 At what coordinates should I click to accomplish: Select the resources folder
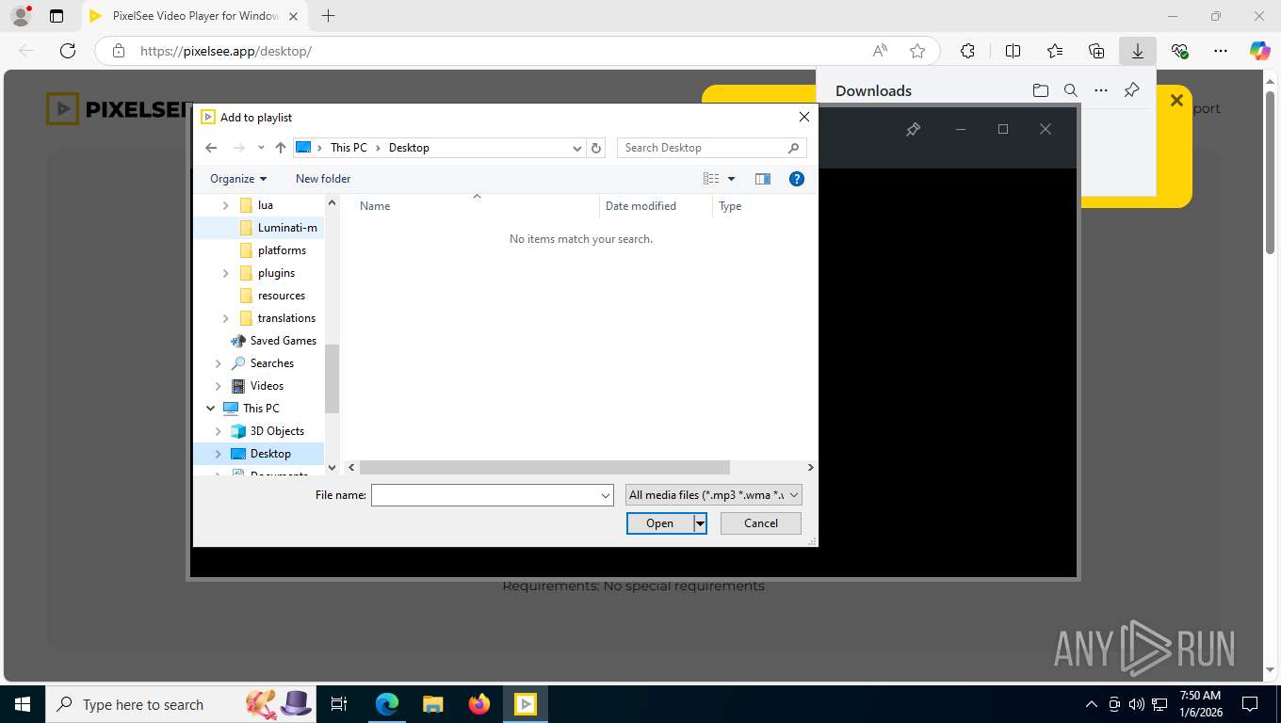(282, 296)
